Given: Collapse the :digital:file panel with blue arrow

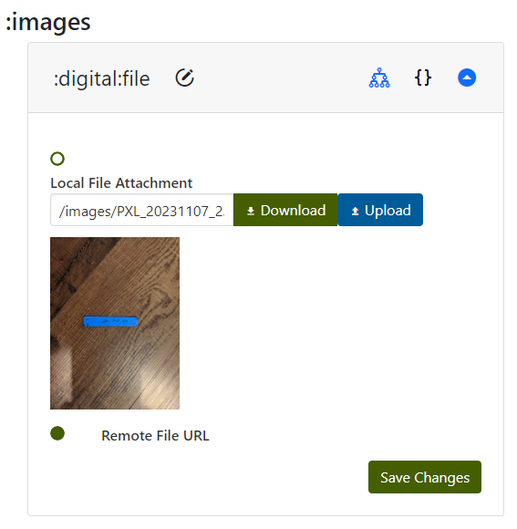Looking at the screenshot, I should pos(467,78).
